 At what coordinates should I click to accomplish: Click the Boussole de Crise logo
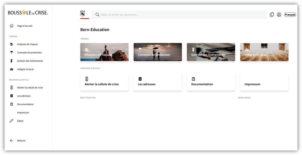pyautogui.click(x=28, y=13)
